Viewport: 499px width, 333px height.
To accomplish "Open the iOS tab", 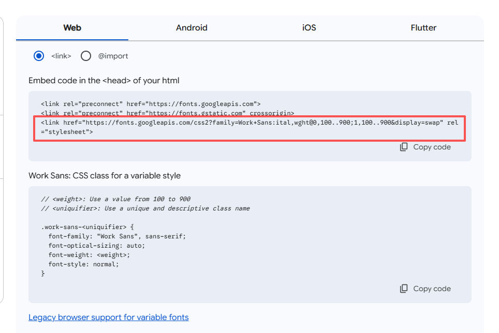I will 309,28.
